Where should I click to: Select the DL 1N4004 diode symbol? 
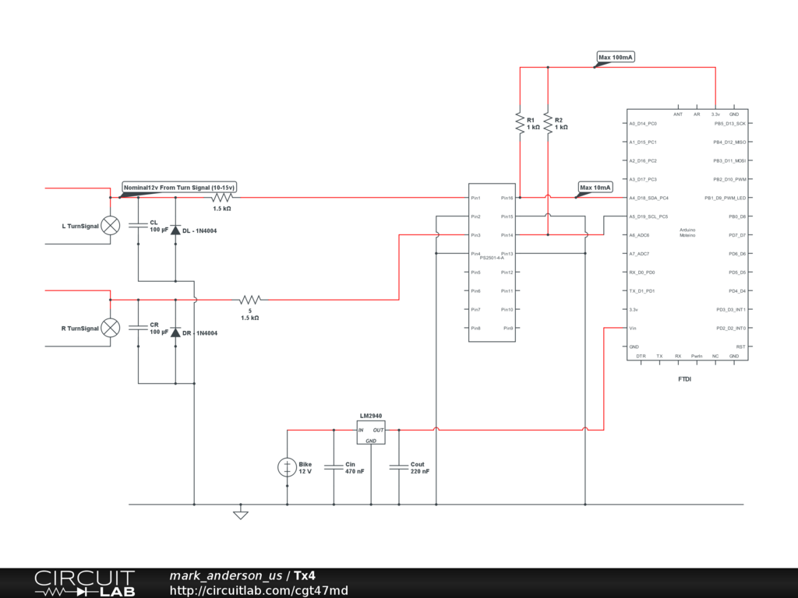[175, 230]
